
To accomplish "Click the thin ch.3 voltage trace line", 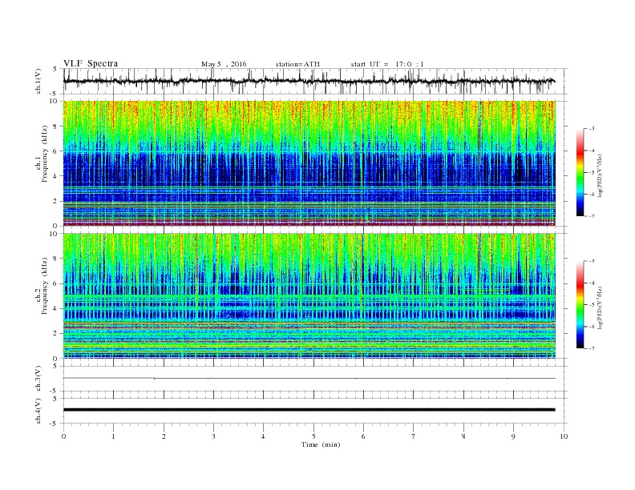I will coord(309,379).
